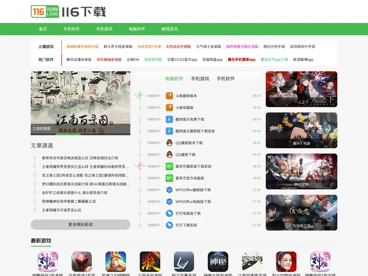Open the 手机软件 navigation item
Screen dimensions: 368x276
click(x=72, y=29)
